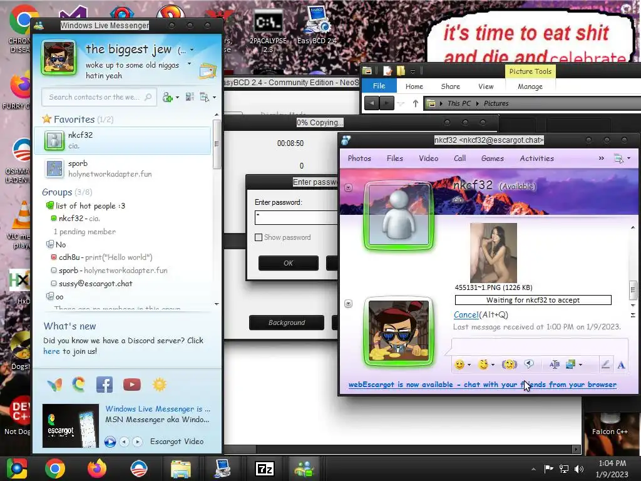Open the emoticon picker smiley

click(x=459, y=365)
